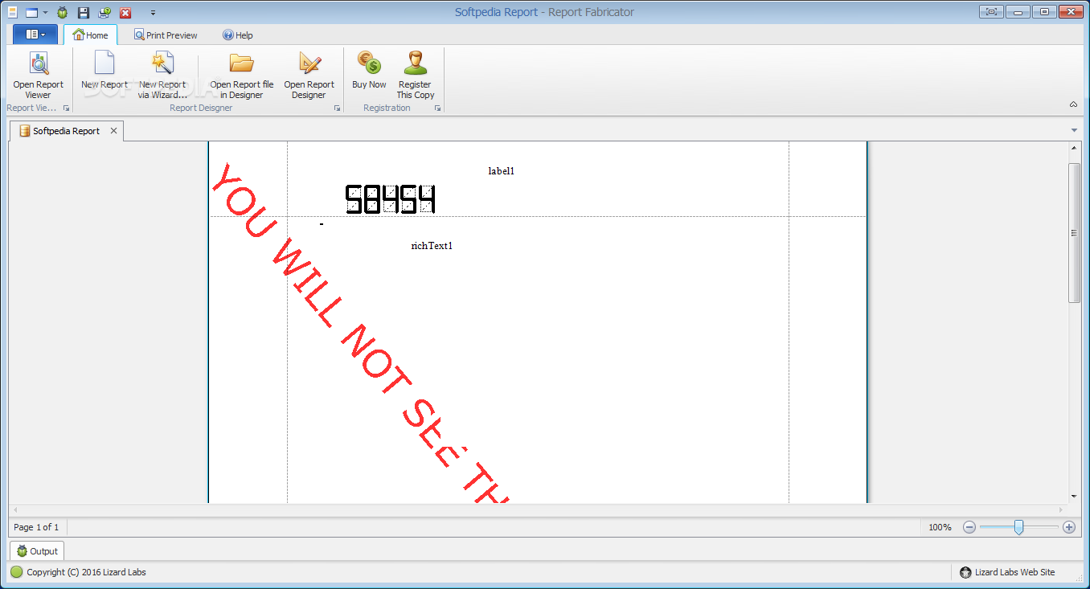
Task: Create a blank New Report
Action: [x=104, y=71]
